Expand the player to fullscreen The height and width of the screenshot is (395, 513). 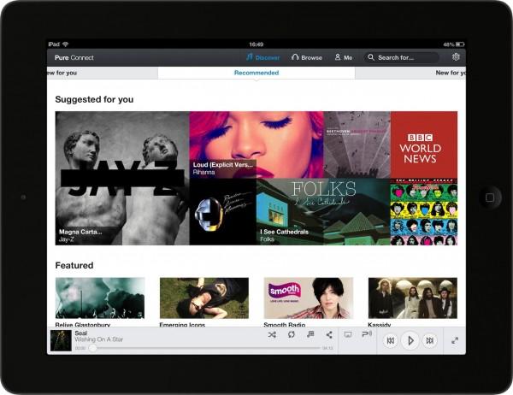pyautogui.click(x=455, y=340)
